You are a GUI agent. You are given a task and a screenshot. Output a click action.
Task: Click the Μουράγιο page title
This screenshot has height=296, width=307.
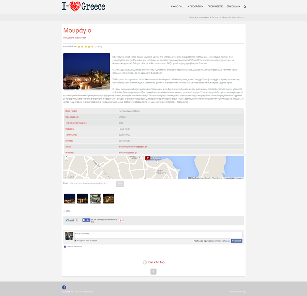(77, 30)
